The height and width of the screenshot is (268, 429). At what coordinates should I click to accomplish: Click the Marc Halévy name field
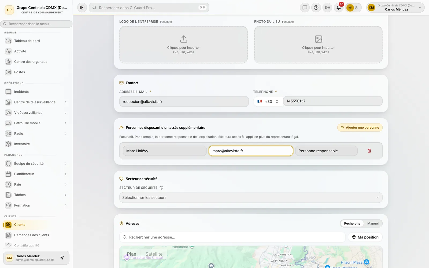point(165,151)
